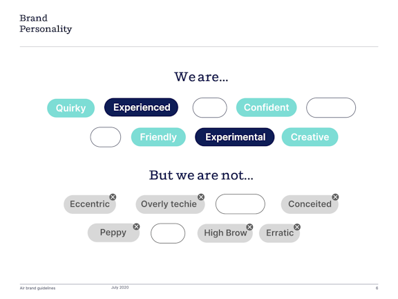This screenshot has width=398, height=299.
Task: Click the empty pill left of Friendly
Action: coord(106,137)
